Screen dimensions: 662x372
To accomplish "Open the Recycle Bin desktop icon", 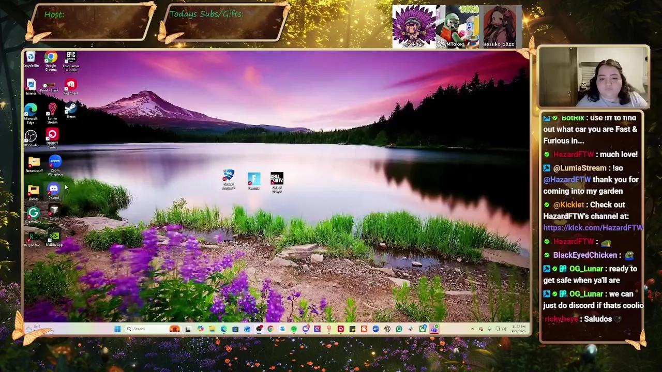I will click(x=31, y=59).
